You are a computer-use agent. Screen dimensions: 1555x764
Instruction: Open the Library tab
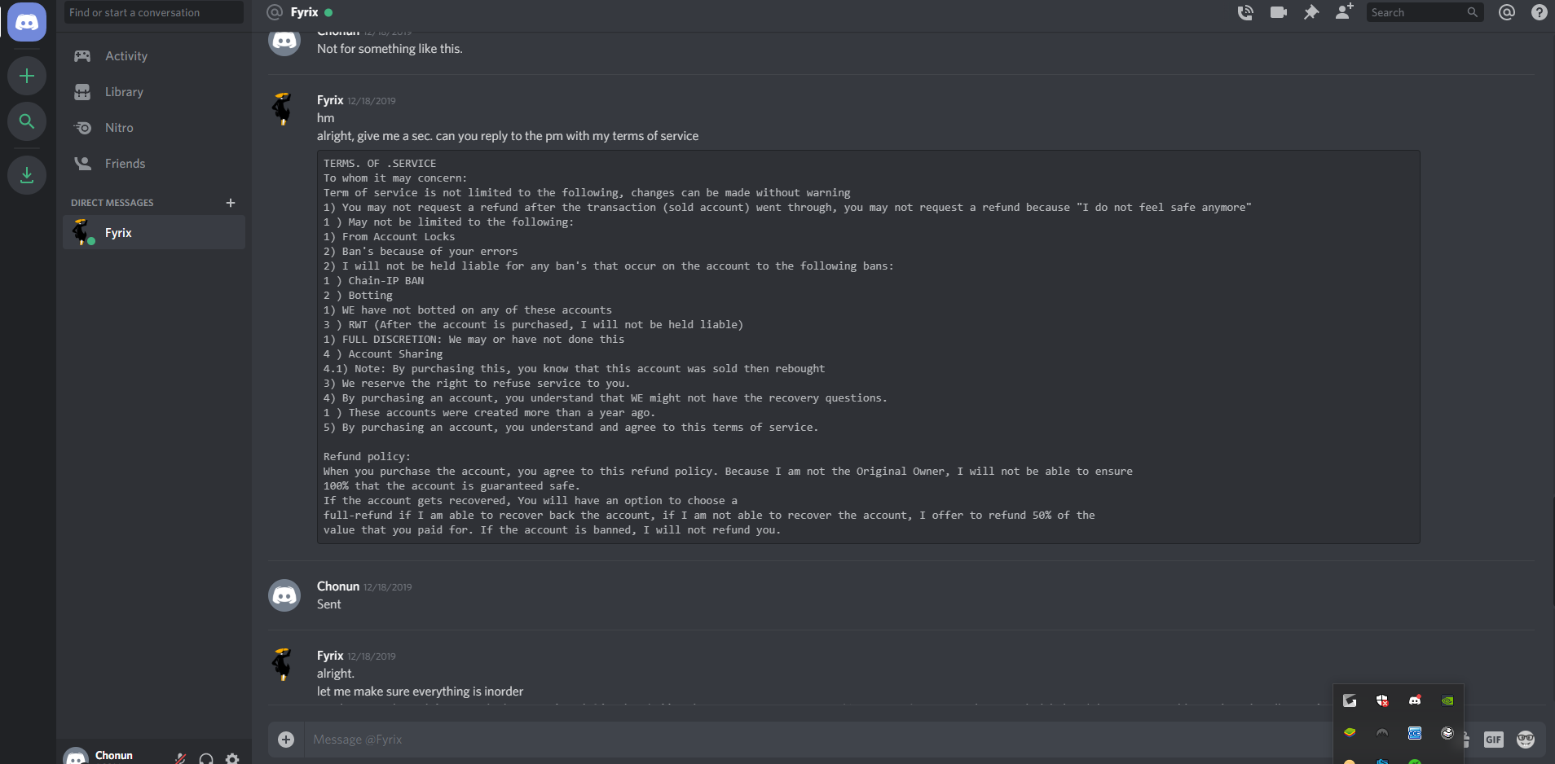[x=124, y=92]
